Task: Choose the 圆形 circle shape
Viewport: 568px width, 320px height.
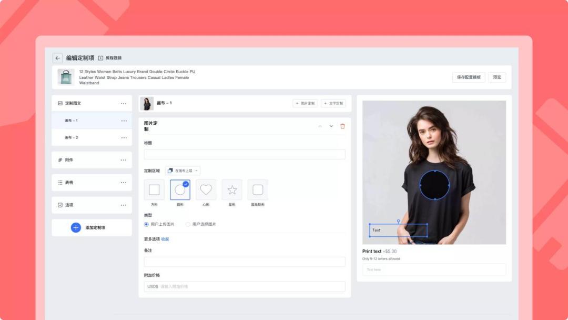Action: pos(180,190)
